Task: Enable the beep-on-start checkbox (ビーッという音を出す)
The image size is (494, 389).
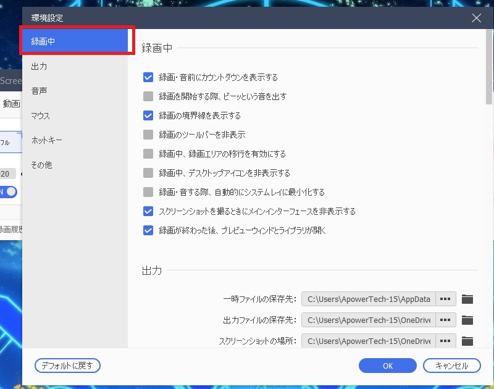Action: click(x=148, y=96)
